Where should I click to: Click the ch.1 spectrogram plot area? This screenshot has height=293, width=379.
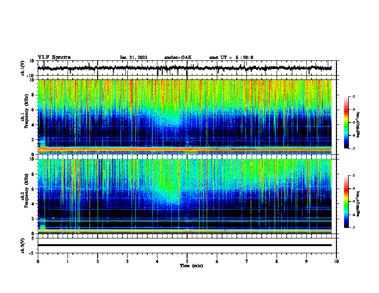[184, 117]
